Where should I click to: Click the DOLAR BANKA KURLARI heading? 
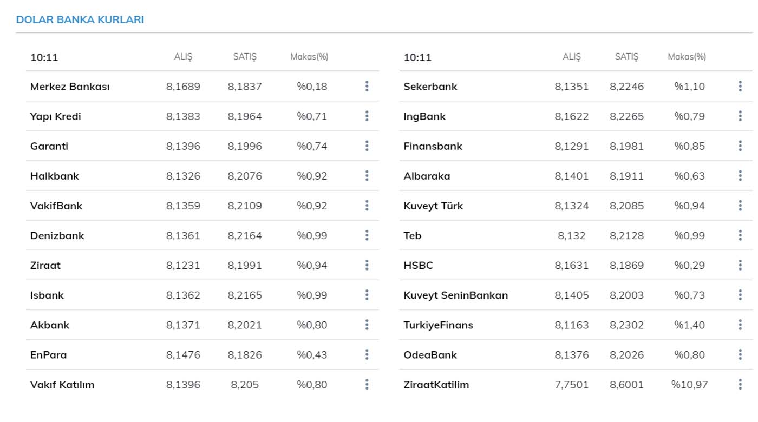(x=80, y=20)
